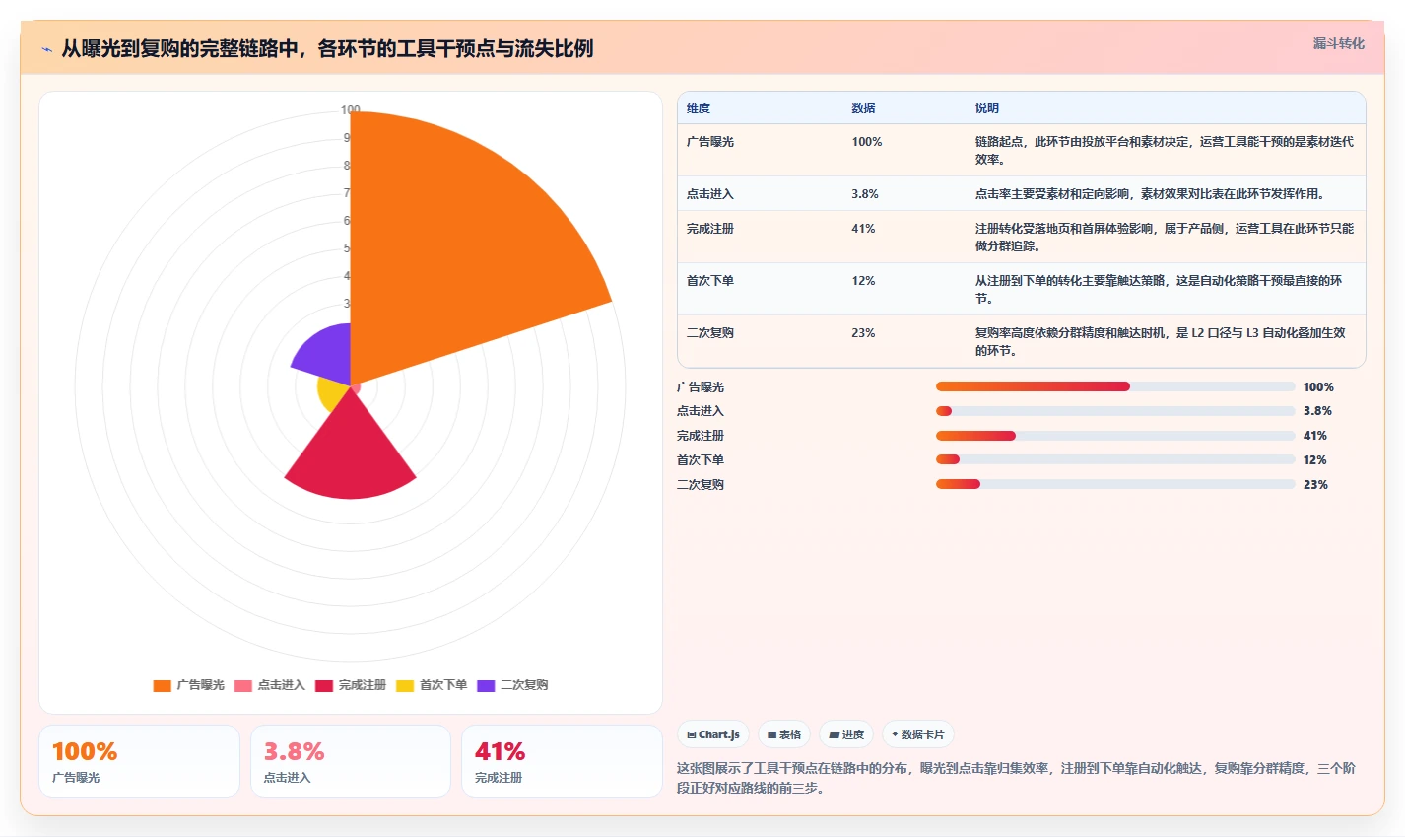
Task: Click the 数据卡片 chip
Action: (x=918, y=734)
